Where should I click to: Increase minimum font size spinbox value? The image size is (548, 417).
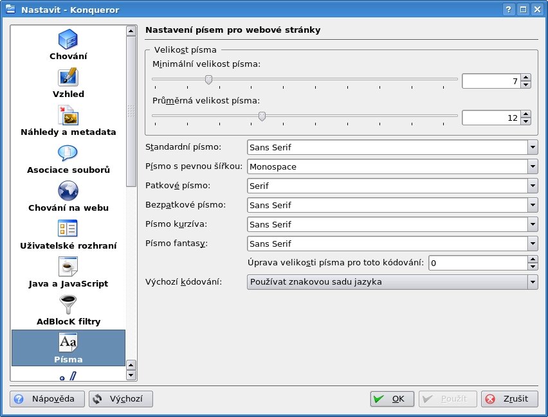(x=525, y=77)
